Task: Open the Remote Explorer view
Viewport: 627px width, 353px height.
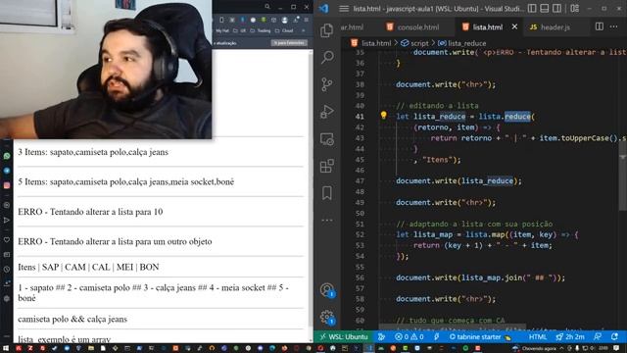Action: [x=326, y=139]
